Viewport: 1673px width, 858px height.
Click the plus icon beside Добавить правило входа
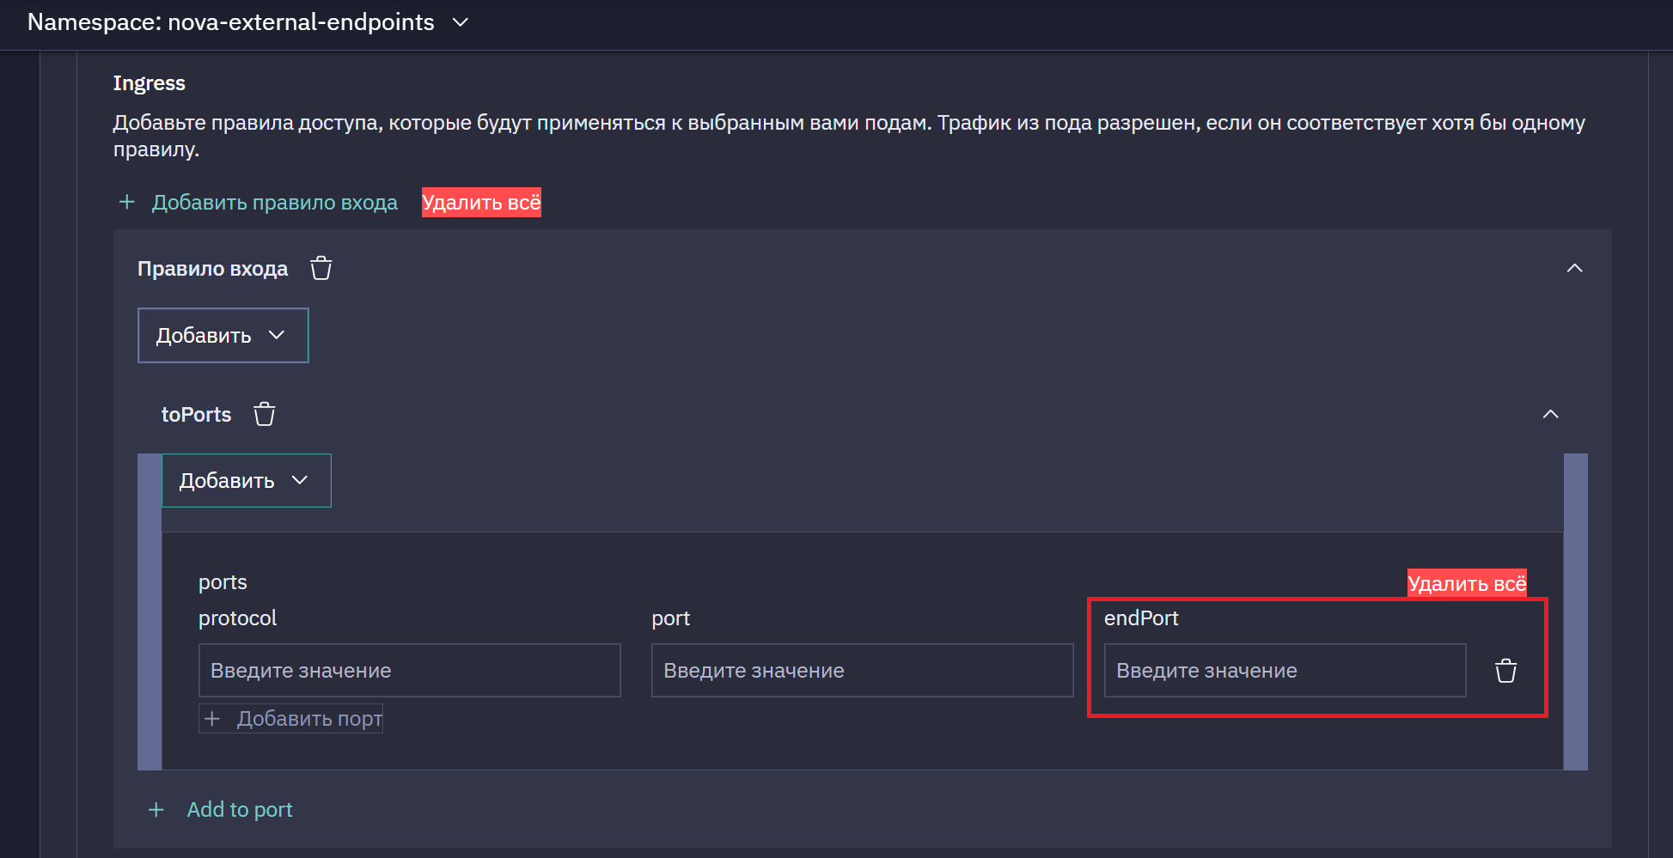[x=127, y=202]
